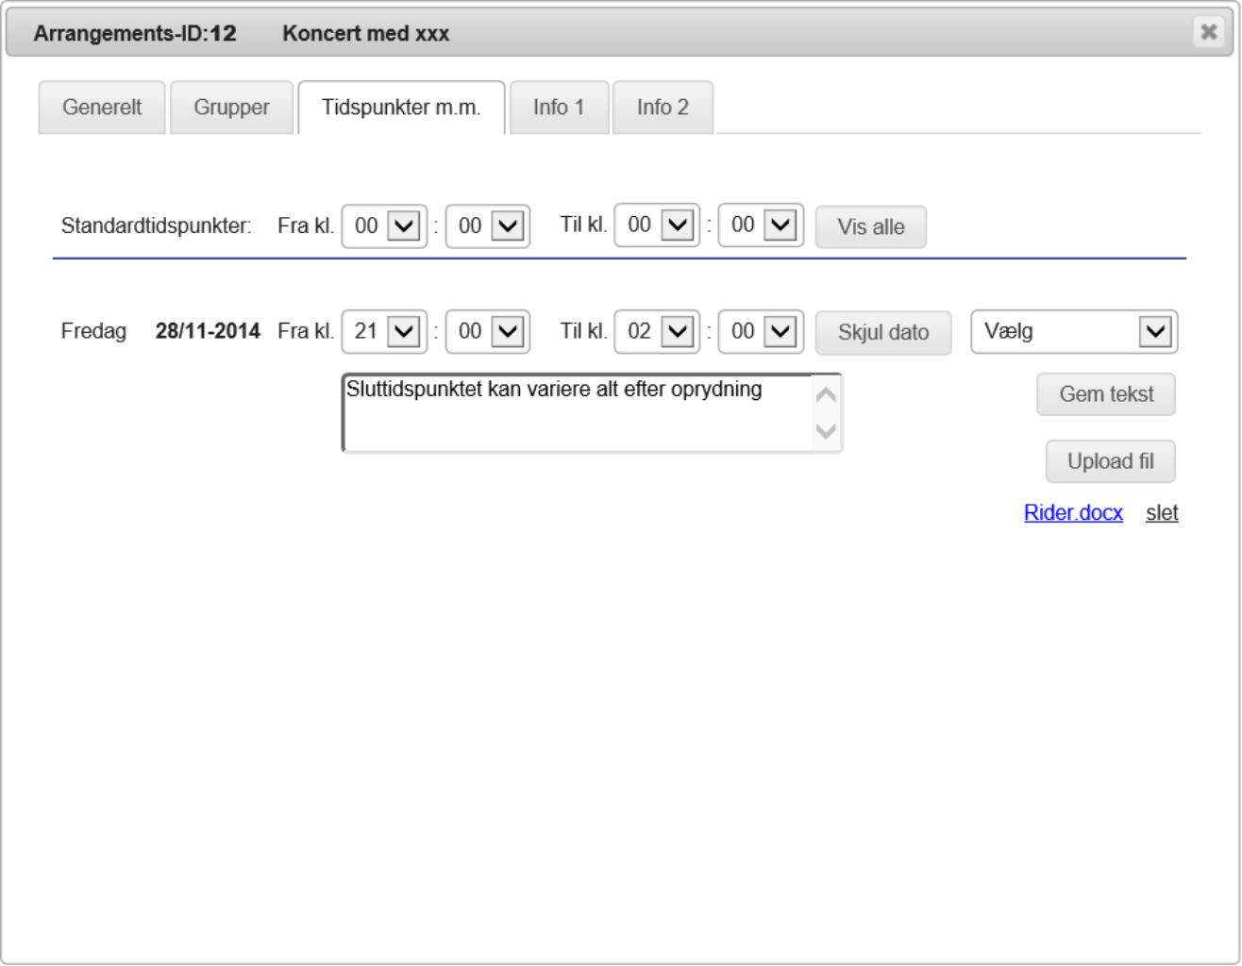This screenshot has height=966, width=1242.
Task: Open the Rider.docx file link
Action: tap(1073, 513)
